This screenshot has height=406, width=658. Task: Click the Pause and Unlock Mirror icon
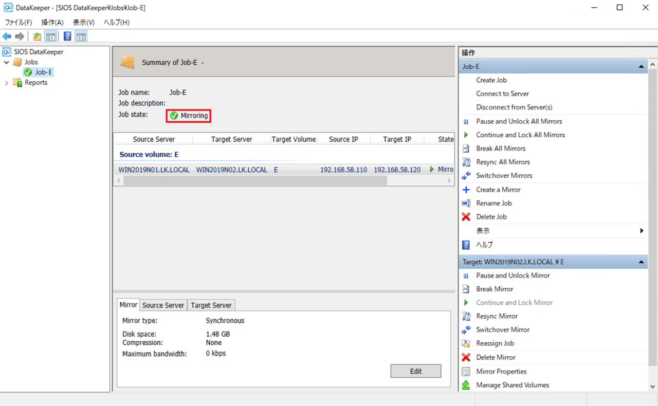click(x=466, y=276)
